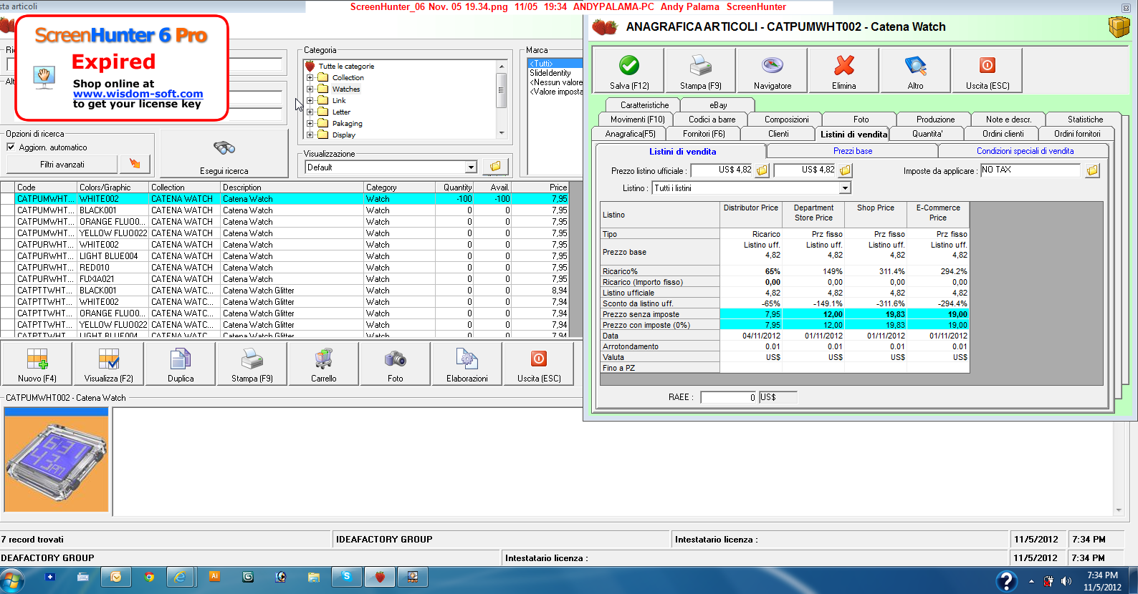Click the Salva (F12) green checkmark icon

point(629,66)
